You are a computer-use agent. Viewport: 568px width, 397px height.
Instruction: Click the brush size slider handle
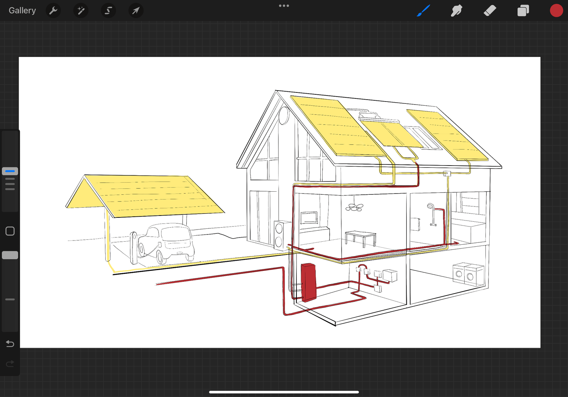(10, 171)
